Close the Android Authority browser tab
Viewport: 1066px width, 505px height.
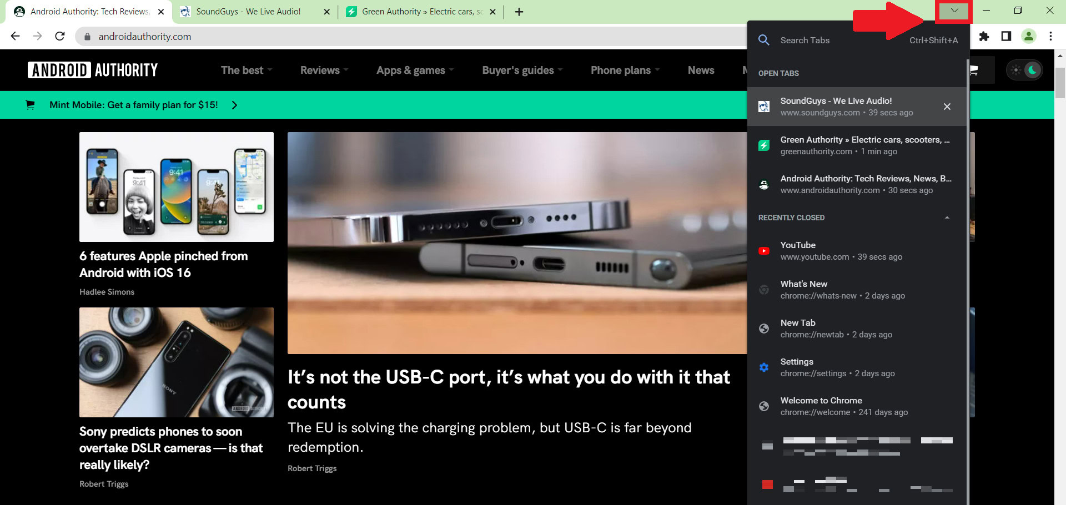point(161,12)
